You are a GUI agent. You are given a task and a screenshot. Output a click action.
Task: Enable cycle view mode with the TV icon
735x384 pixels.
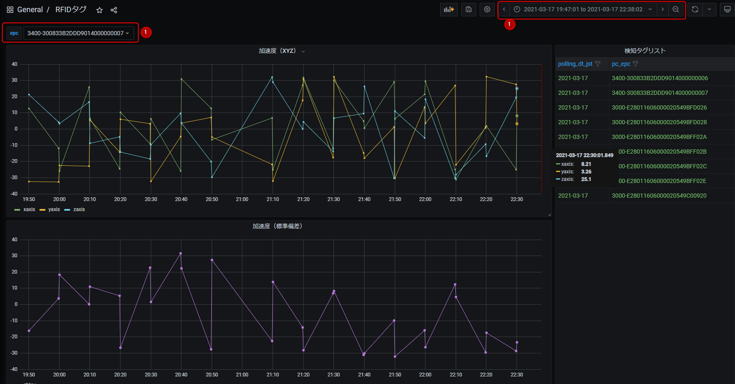click(727, 9)
